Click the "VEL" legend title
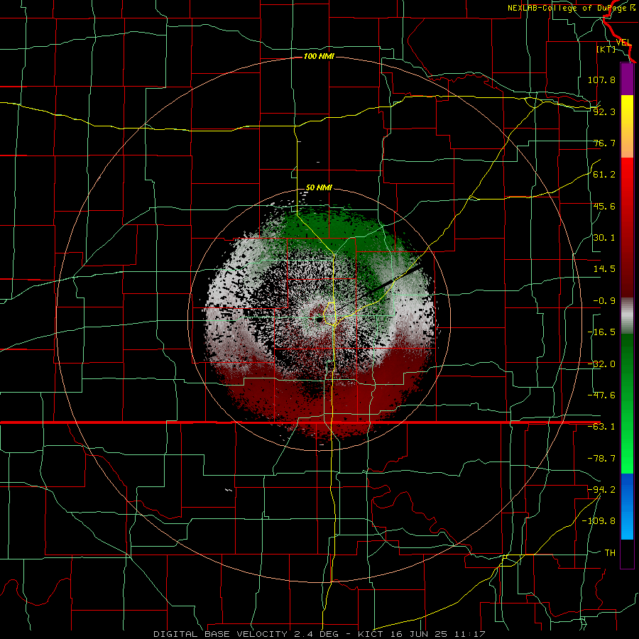639x639 pixels. 623,43
